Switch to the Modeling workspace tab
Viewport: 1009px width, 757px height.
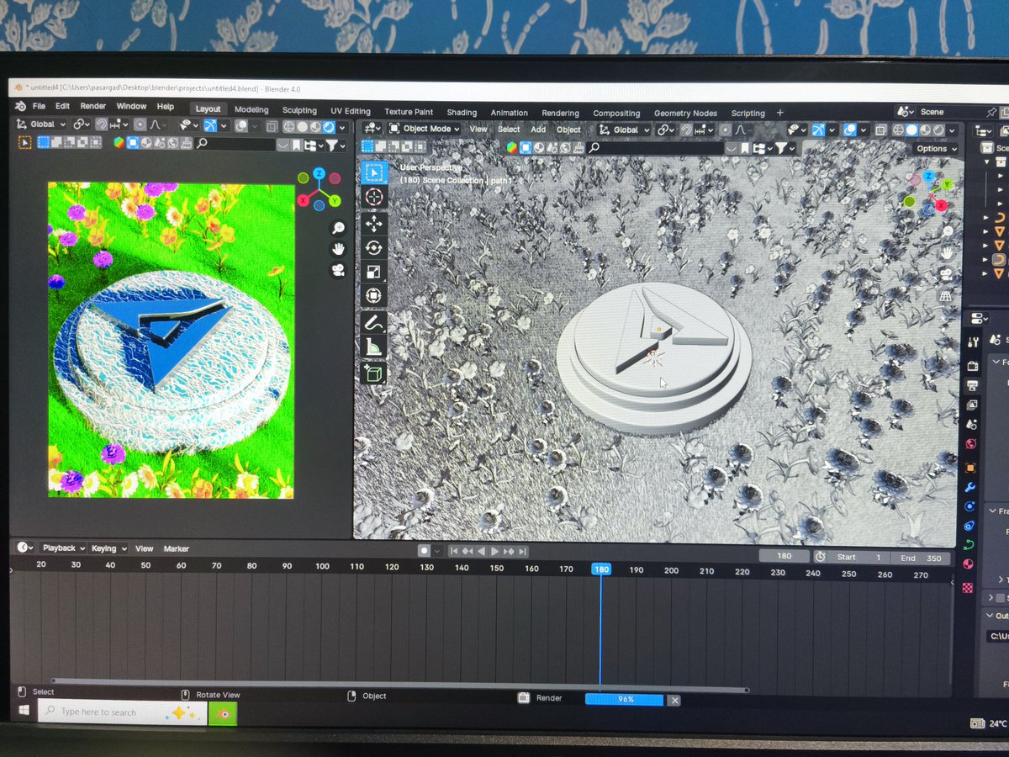pos(251,109)
